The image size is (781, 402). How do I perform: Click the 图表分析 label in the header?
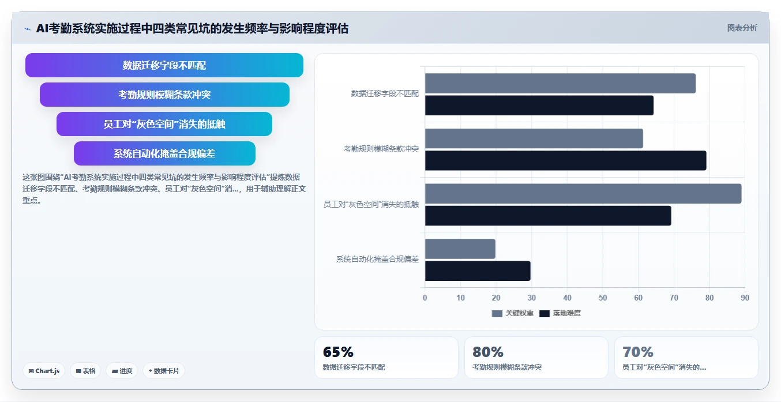(x=742, y=28)
